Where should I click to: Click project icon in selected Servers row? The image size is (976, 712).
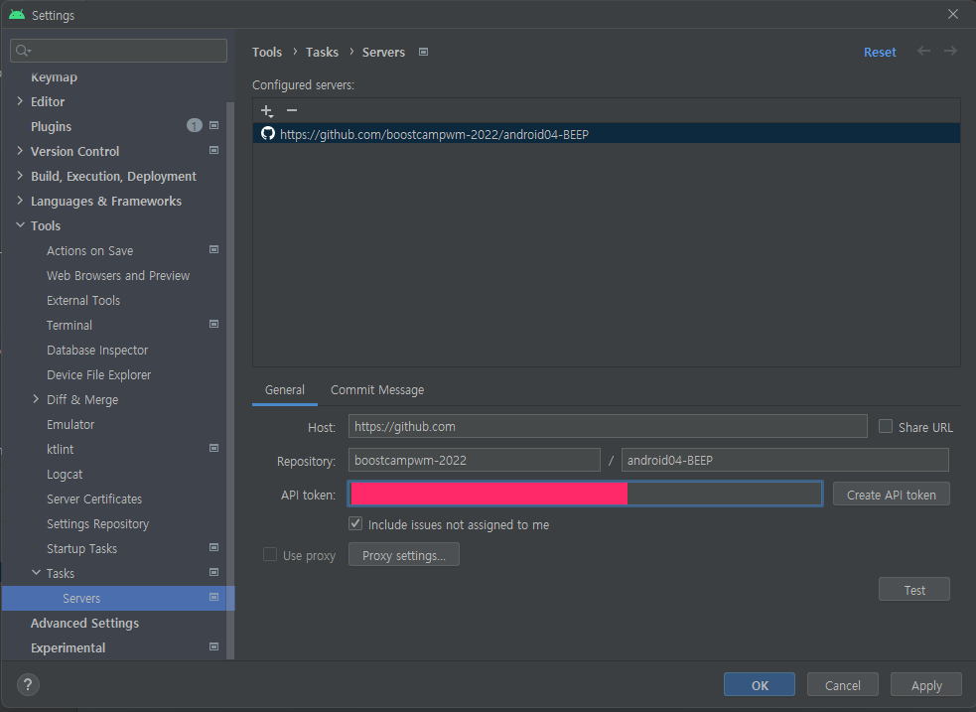point(214,598)
